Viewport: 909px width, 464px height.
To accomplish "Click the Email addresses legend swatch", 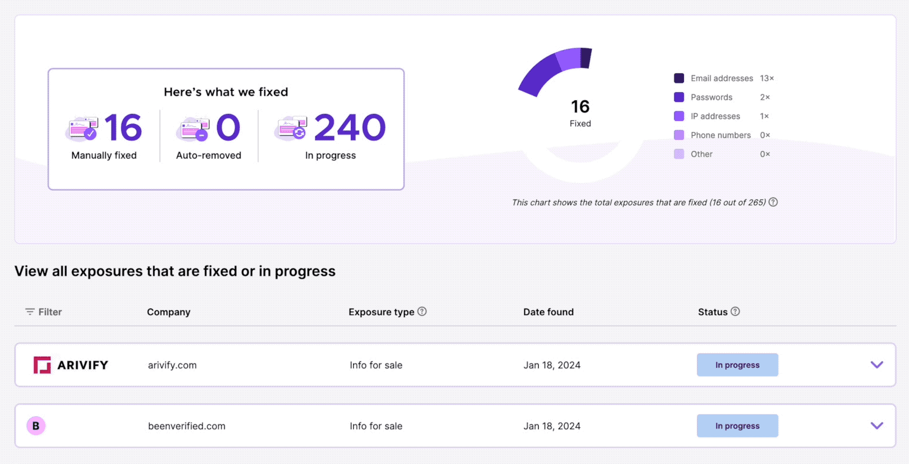I will [679, 78].
